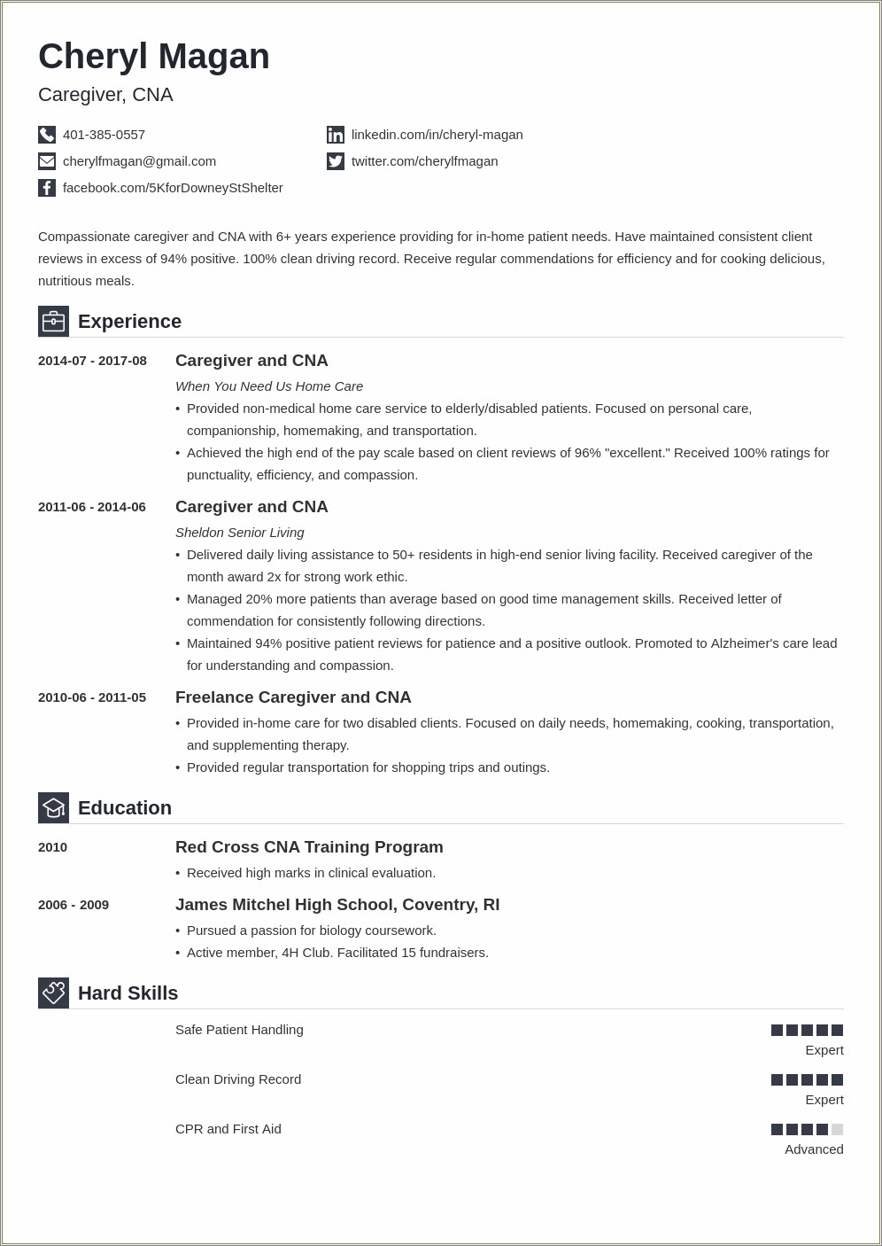Viewport: 882px width, 1246px height.
Task: Click the Clean Driving Record rating squares
Action: pos(807,1079)
